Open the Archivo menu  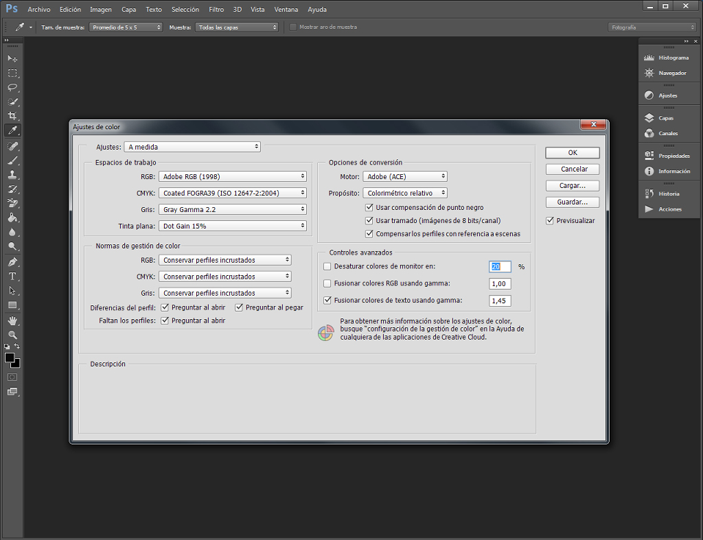point(39,10)
